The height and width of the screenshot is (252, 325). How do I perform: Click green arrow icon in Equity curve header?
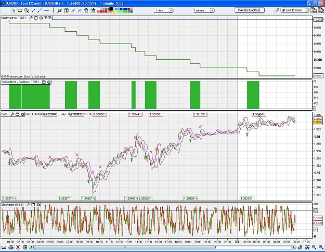50,18
